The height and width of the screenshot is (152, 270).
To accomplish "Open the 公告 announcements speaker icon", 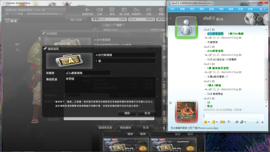I will (x=100, y=12).
